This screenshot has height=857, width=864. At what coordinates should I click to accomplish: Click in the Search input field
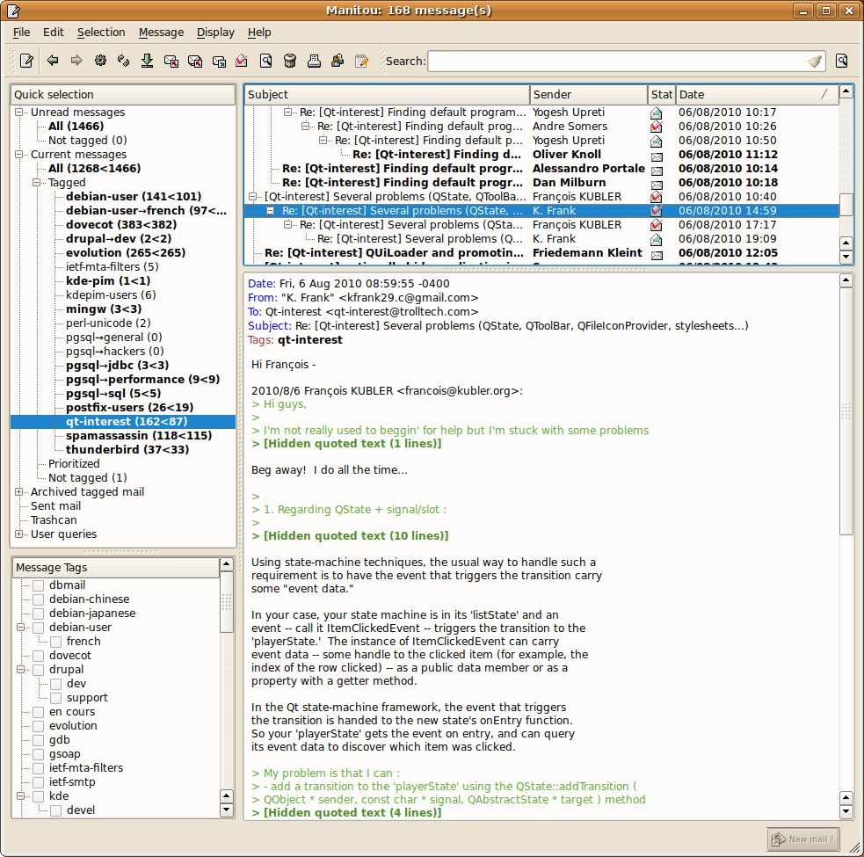point(615,62)
